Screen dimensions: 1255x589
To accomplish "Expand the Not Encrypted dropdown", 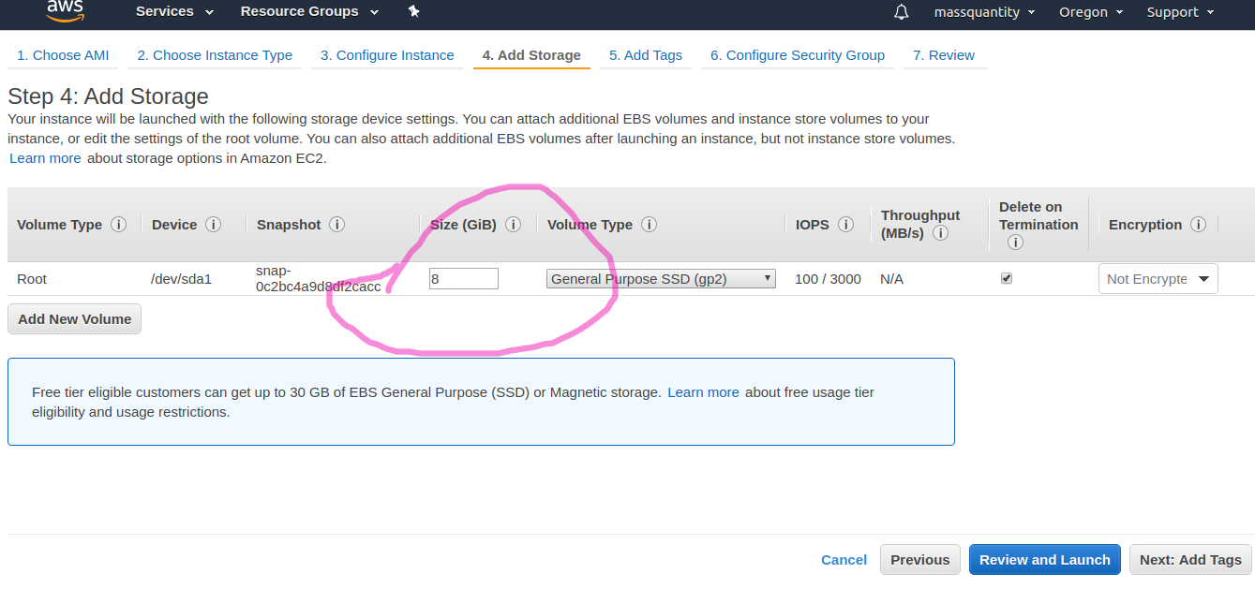I will pos(1158,279).
